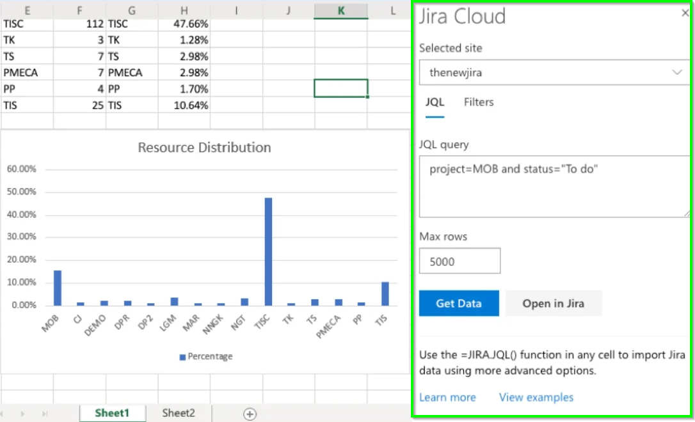
Task: Open the Selected site dropdown
Action: 554,72
